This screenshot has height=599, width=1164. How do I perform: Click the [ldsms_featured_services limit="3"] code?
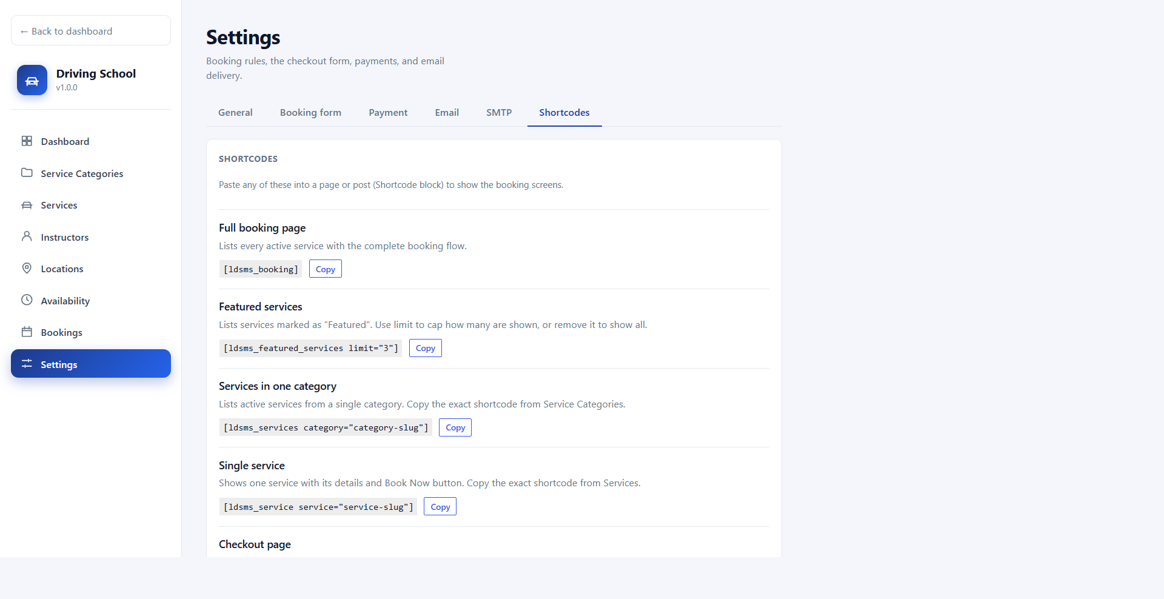coord(310,348)
